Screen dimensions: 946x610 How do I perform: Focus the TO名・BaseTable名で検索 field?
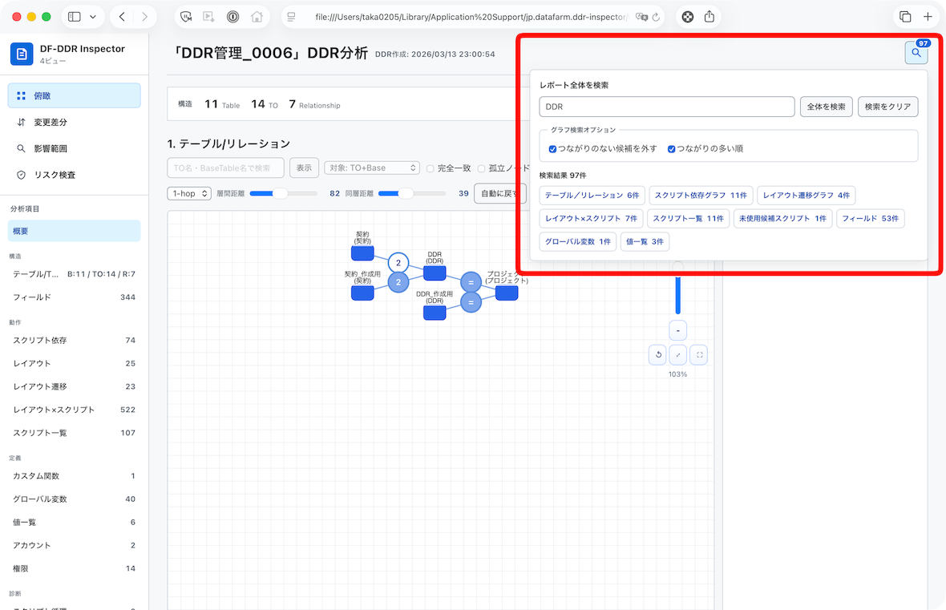[225, 168]
